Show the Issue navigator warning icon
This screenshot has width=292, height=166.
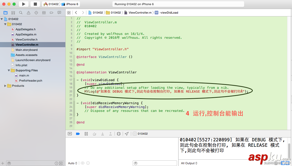tap(28, 12)
